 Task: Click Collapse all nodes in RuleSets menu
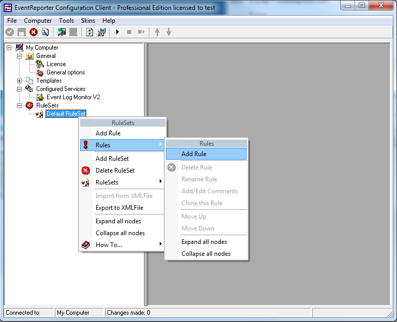click(x=123, y=233)
